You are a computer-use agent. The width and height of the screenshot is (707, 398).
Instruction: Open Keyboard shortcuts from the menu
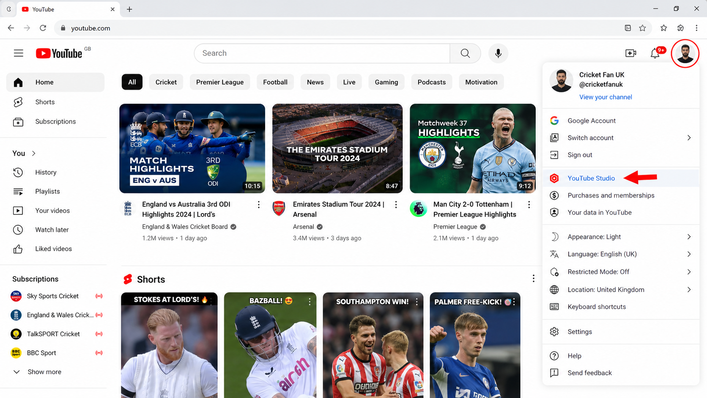(621, 307)
